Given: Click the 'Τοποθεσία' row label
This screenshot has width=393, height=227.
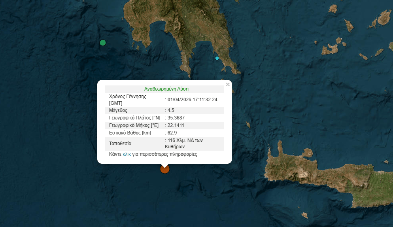Looking at the screenshot, I should coord(120,144).
